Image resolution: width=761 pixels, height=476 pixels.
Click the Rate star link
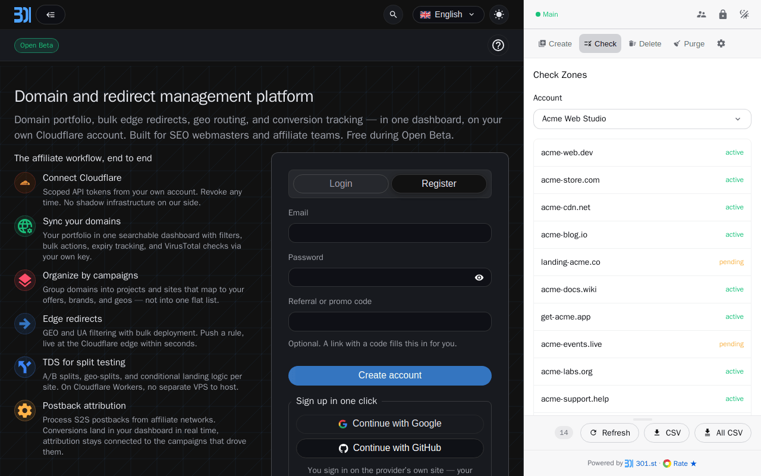tap(680, 464)
